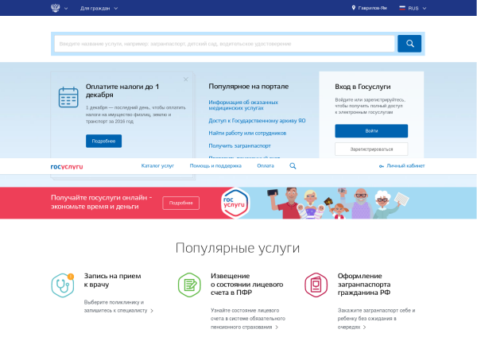Open Запись на прием к врачу
Viewport: 477px width, 345px height.
(112, 280)
